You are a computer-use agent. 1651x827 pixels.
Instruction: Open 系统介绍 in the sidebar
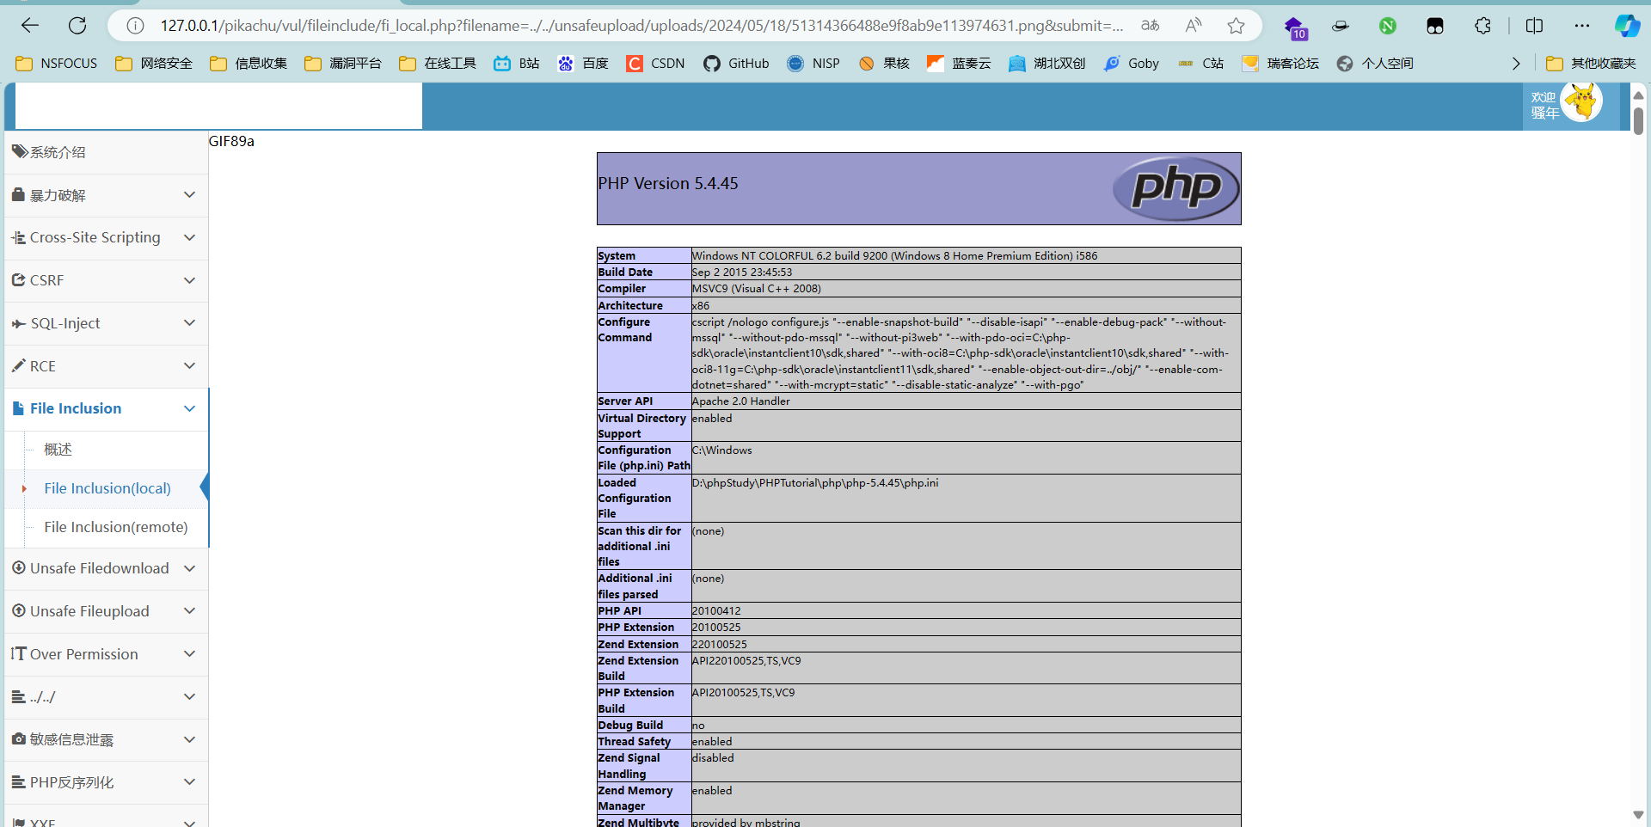(107, 152)
